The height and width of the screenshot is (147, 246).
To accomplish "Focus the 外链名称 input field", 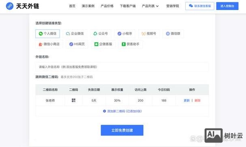I will point(122,67).
